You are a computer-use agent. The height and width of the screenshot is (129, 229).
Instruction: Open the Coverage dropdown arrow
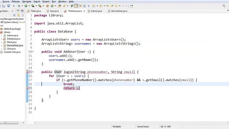pyautogui.click(x=36, y=6)
